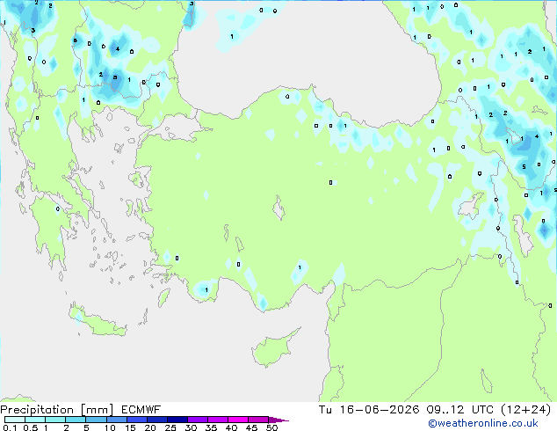The width and height of the screenshot is (557, 431).
Task: Select the 2–5 mm legend swatch
Action: 76,420
